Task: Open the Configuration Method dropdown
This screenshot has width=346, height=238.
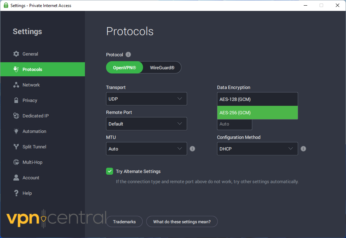Action: coord(257,149)
